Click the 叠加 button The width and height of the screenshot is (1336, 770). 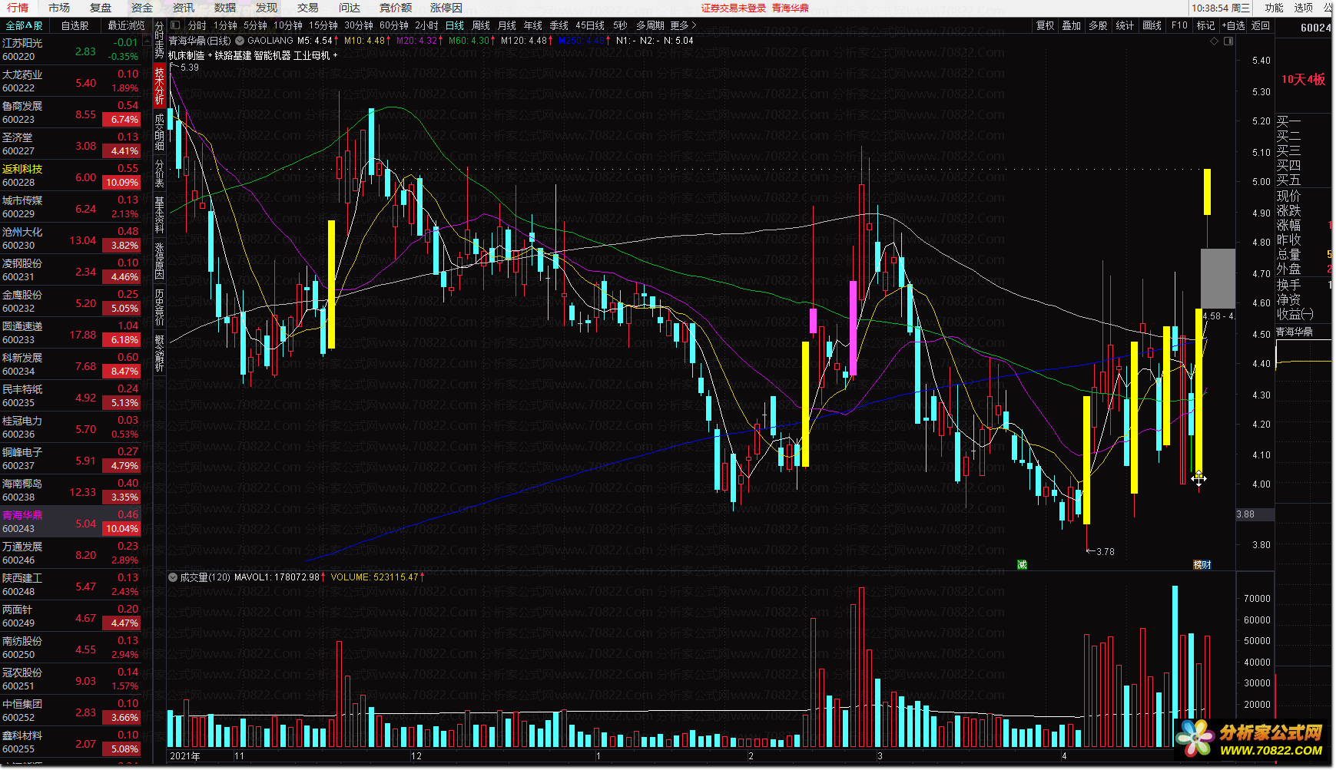pyautogui.click(x=1072, y=25)
